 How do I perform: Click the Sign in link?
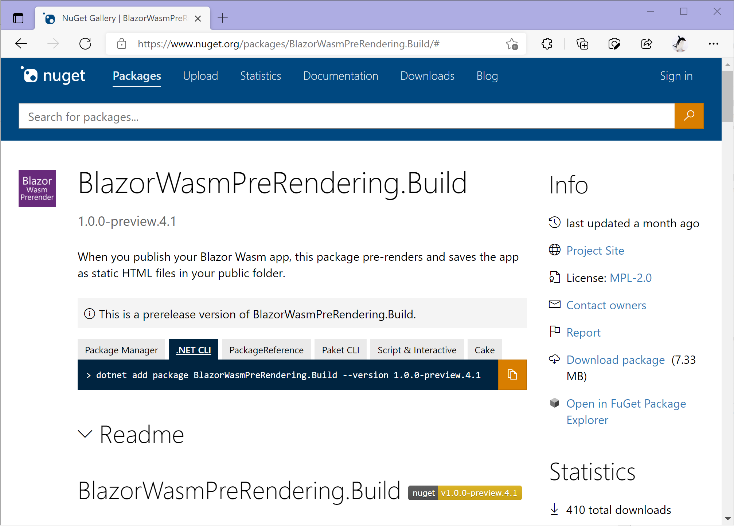676,76
